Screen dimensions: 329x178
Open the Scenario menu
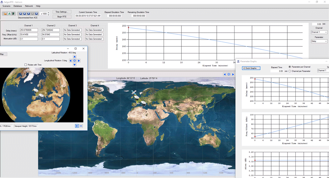(7, 6)
